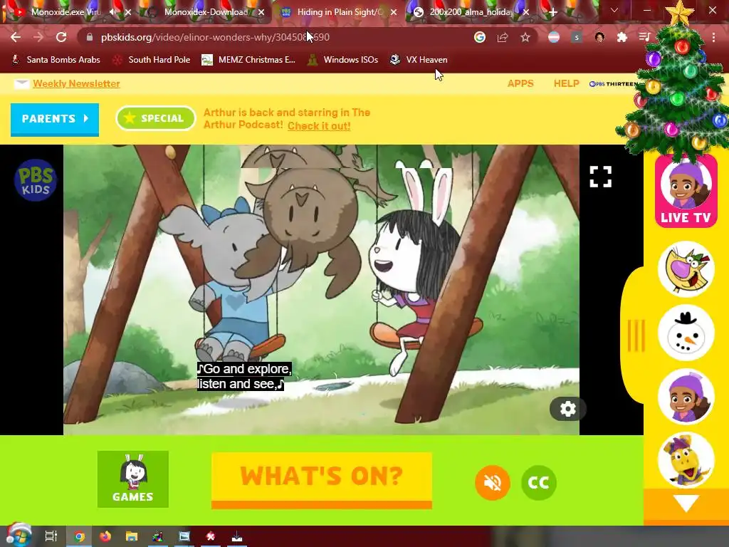Viewport: 729px width, 547px height.
Task: Click the face avatar extension icon
Action: click(x=599, y=37)
